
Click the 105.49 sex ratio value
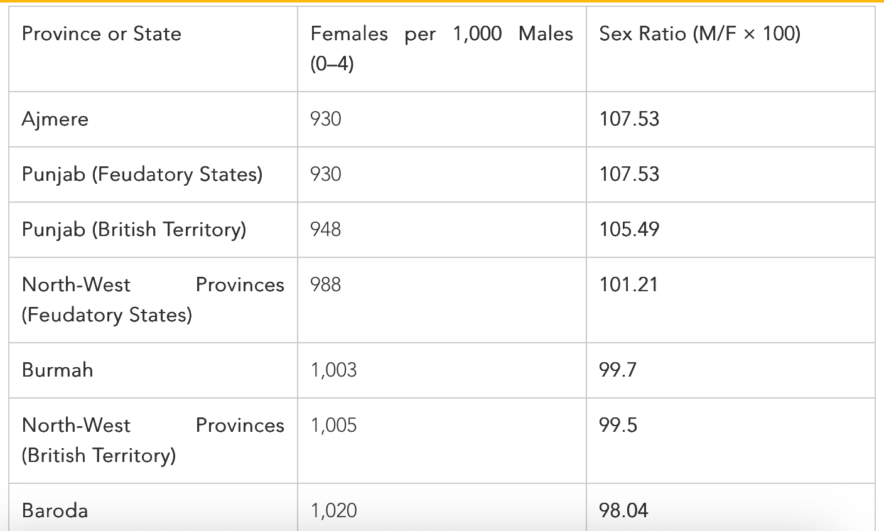point(629,230)
